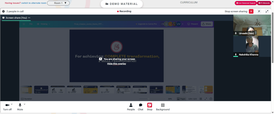Click Share button in Canva

[207, 24]
